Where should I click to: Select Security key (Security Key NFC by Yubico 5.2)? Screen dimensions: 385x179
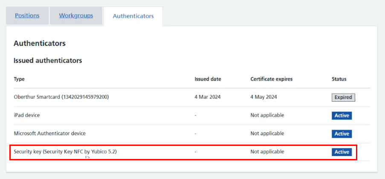[65, 151]
